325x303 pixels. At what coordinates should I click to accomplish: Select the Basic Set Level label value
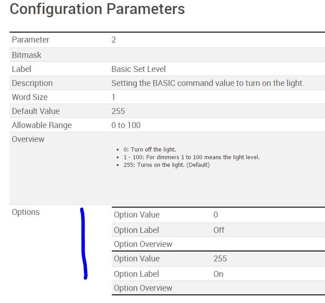(x=139, y=69)
